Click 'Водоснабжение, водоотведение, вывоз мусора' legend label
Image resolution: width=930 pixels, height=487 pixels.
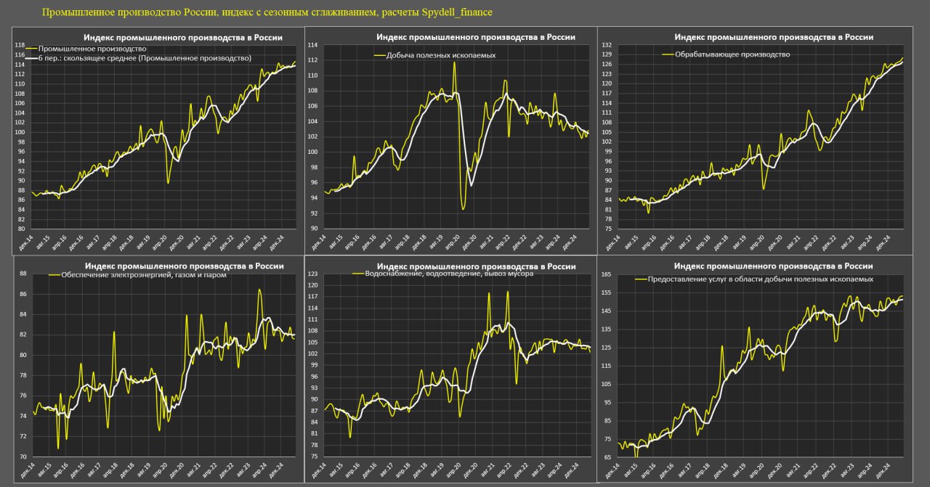click(450, 274)
